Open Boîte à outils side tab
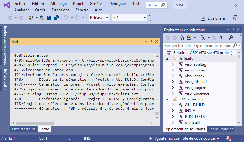Image resolution: width=244 pixels, height=142 pixels. 5,80
